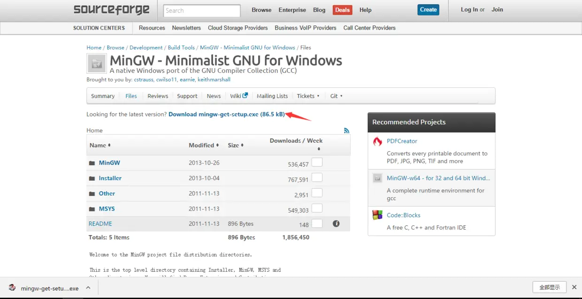Image resolution: width=582 pixels, height=299 pixels.
Task: Open the Newsletters link
Action: (x=186, y=28)
